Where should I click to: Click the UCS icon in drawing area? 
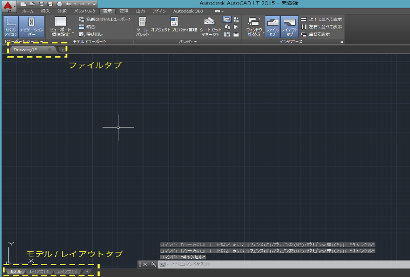click(x=19, y=254)
